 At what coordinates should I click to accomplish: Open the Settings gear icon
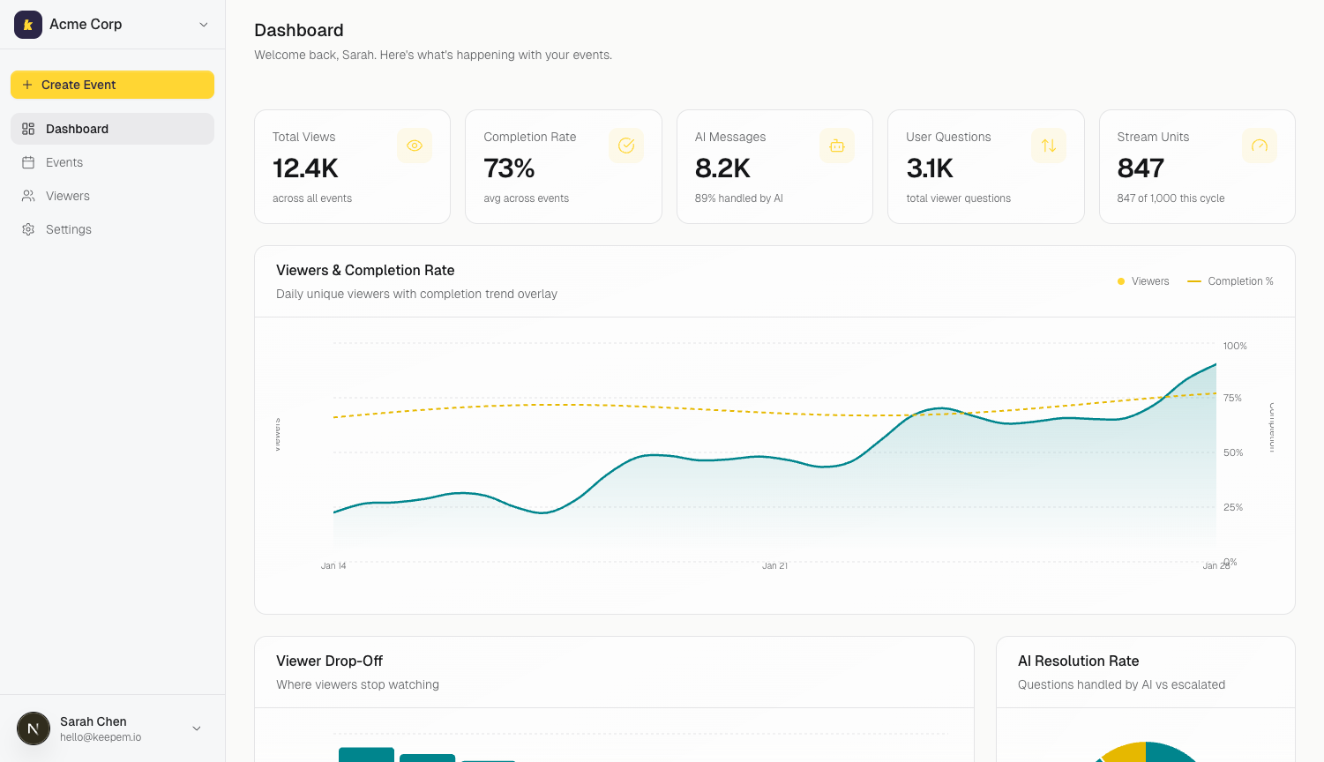tap(27, 229)
